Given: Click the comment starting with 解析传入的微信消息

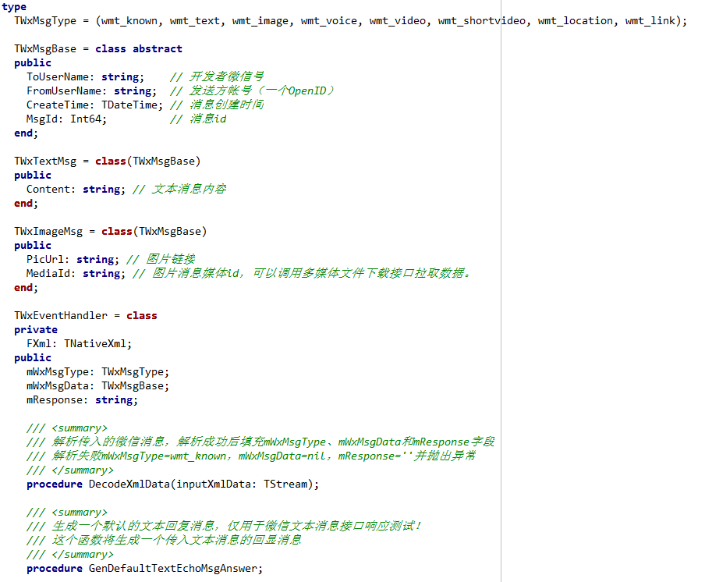Looking at the screenshot, I should [260, 442].
